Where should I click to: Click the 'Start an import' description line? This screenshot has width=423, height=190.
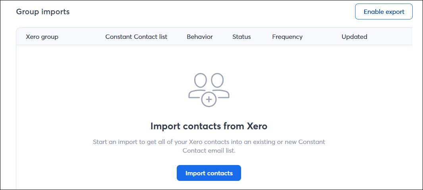tap(209, 142)
